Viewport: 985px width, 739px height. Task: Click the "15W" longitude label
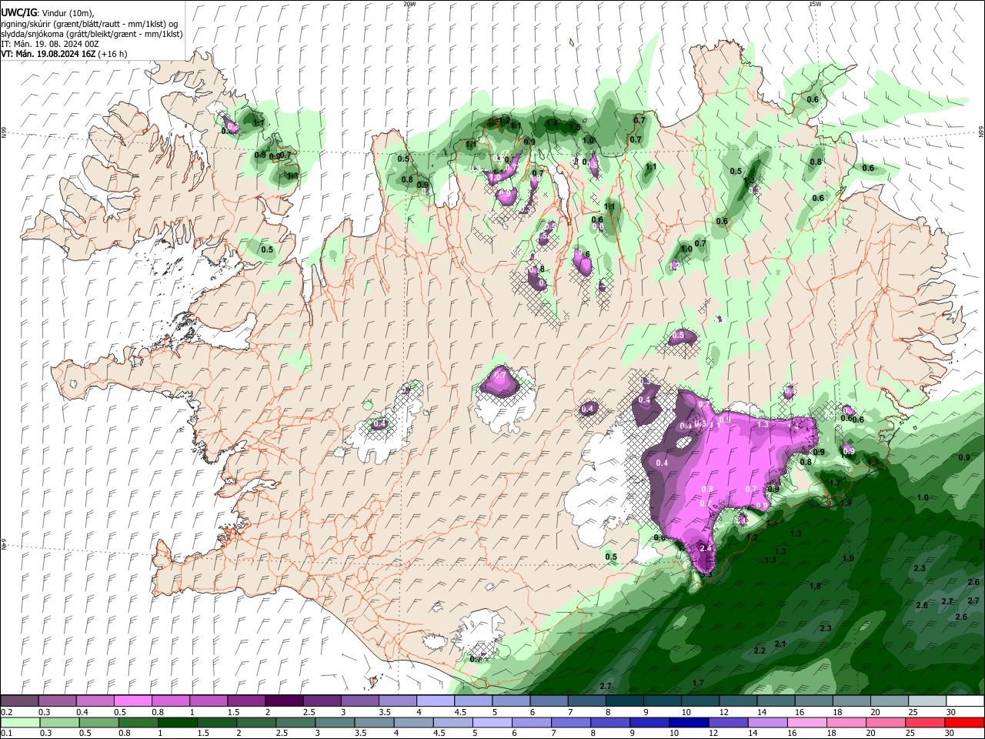click(815, 4)
